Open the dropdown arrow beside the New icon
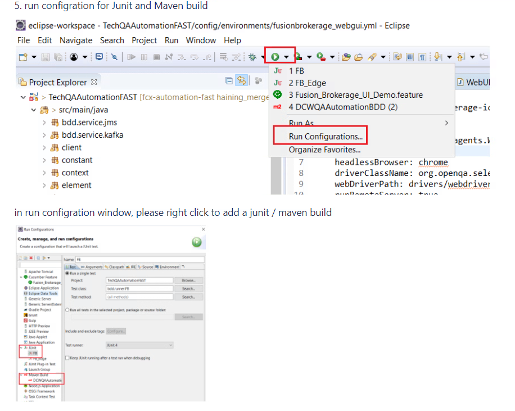Viewport: 515px width, 411px height. 34,57
